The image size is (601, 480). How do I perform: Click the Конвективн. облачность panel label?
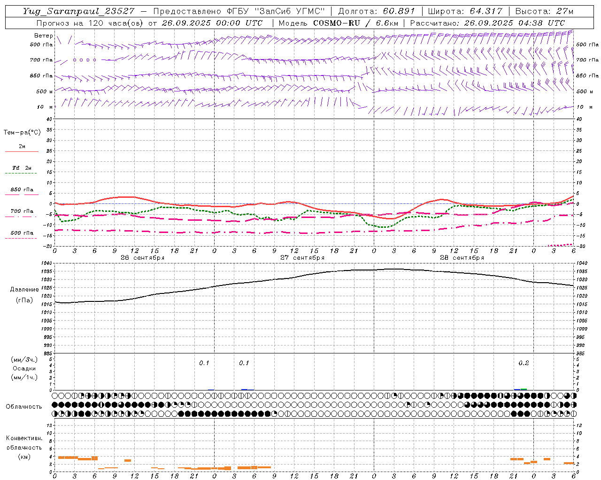point(24,447)
